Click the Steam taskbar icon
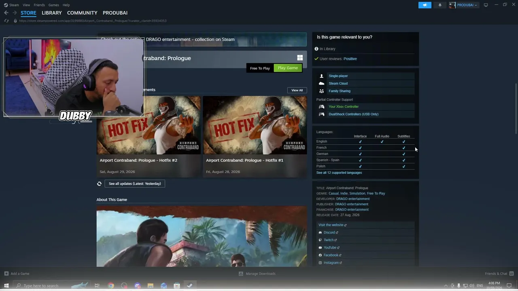Image resolution: width=518 pixels, height=291 pixels. click(x=190, y=286)
